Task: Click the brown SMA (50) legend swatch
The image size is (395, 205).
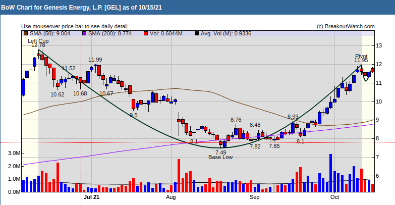Action: pyautogui.click(x=25, y=33)
